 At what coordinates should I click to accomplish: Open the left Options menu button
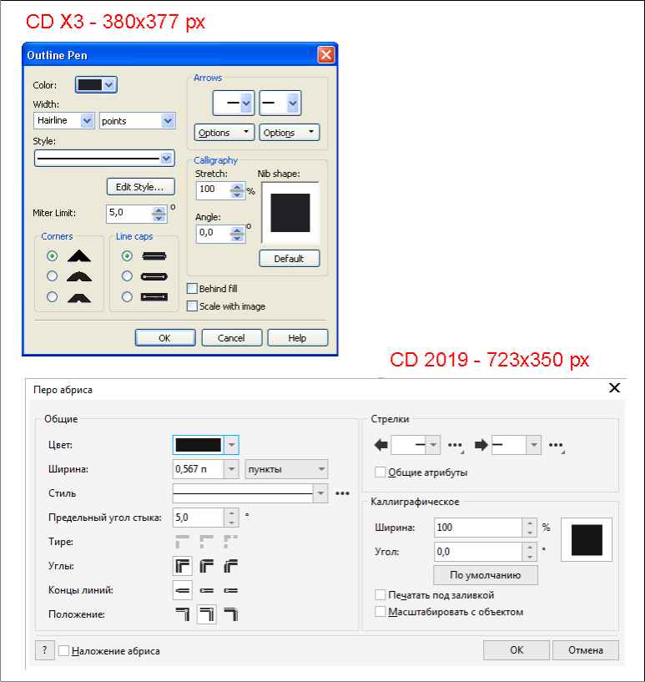pos(224,132)
